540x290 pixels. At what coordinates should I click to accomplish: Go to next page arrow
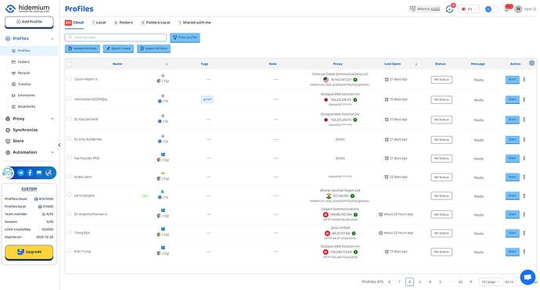[x=471, y=281]
